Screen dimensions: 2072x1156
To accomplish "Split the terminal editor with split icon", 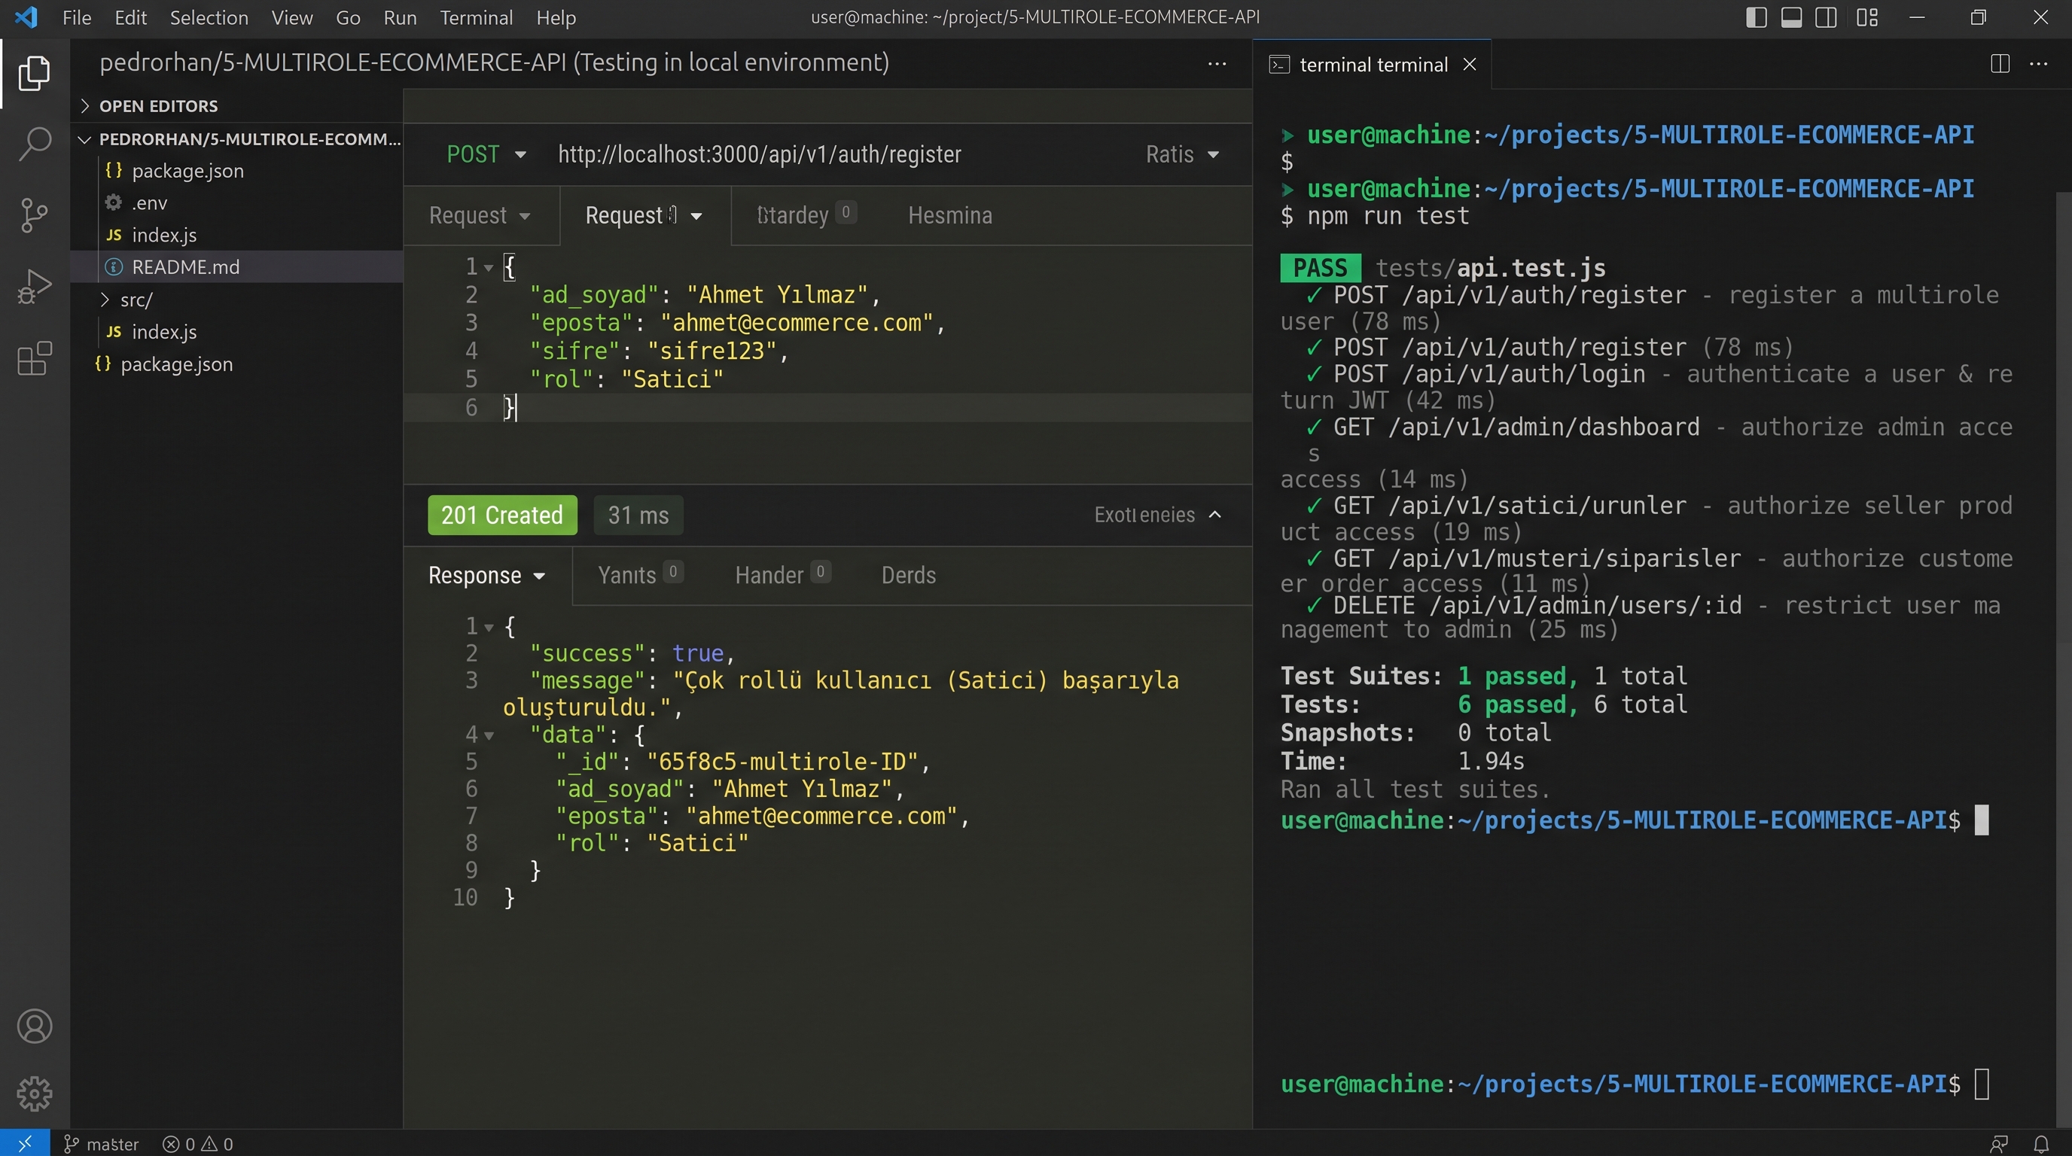I will click(x=2000, y=63).
